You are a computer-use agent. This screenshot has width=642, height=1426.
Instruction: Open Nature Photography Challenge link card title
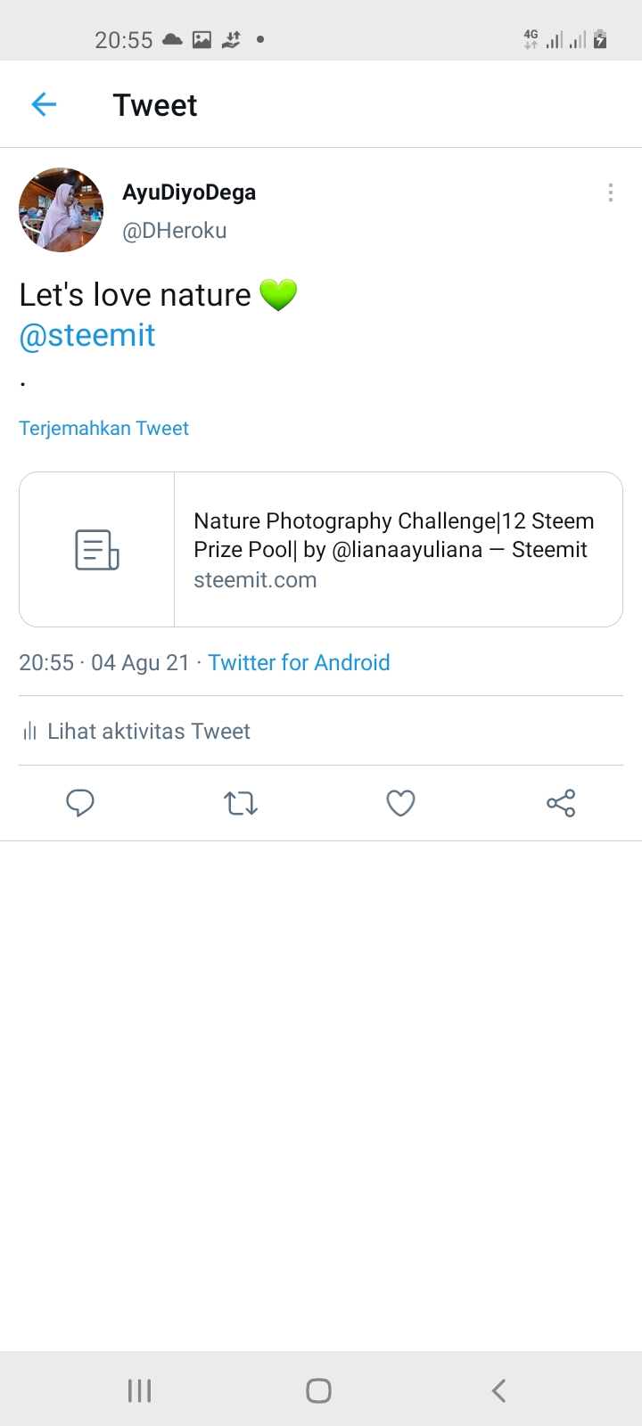[393, 535]
